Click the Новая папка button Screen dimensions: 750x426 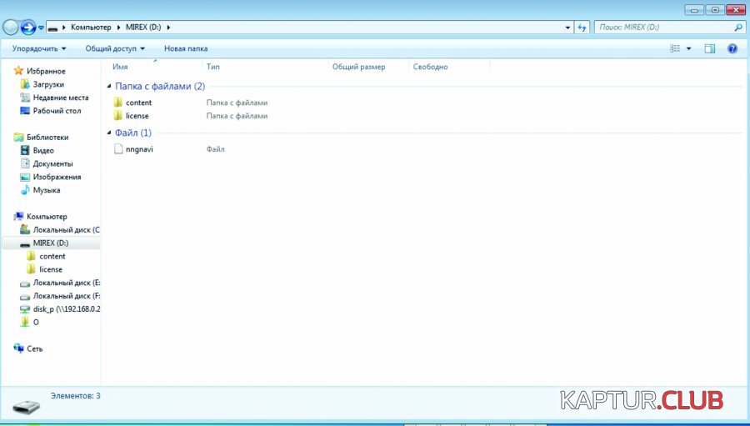[186, 49]
